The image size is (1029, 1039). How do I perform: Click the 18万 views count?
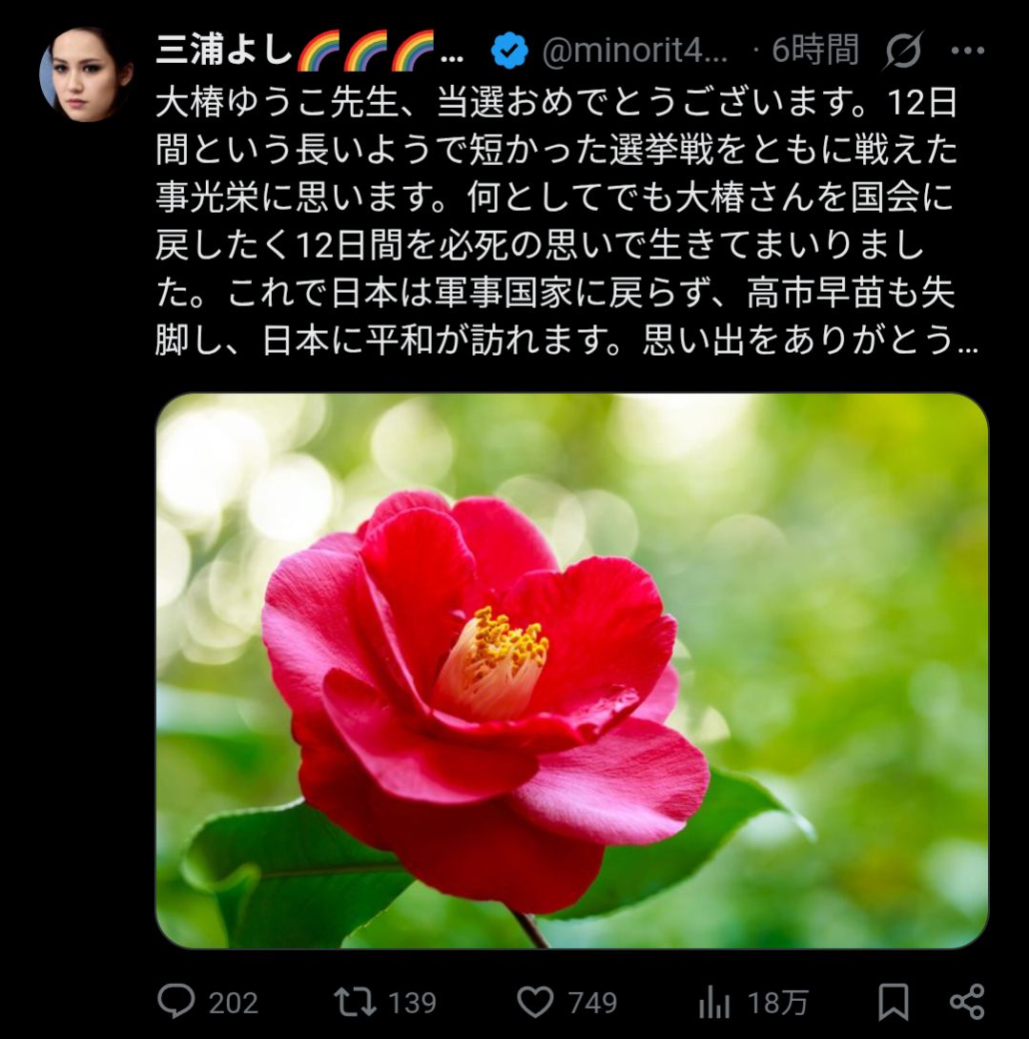tap(777, 1003)
